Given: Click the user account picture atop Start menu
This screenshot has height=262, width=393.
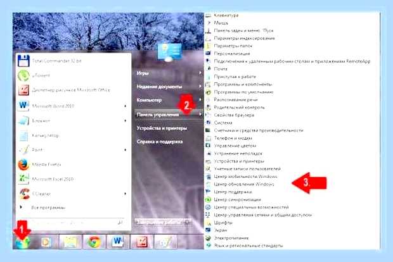Looking at the screenshot, I should coord(170,52).
